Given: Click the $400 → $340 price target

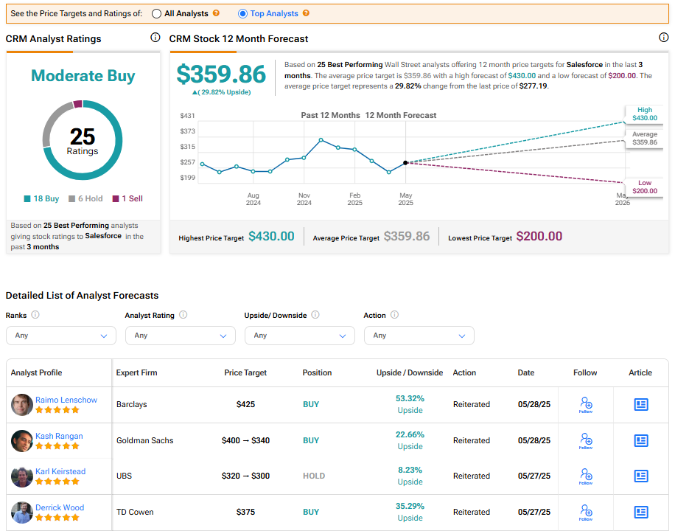Looking at the screenshot, I should coord(245,440).
